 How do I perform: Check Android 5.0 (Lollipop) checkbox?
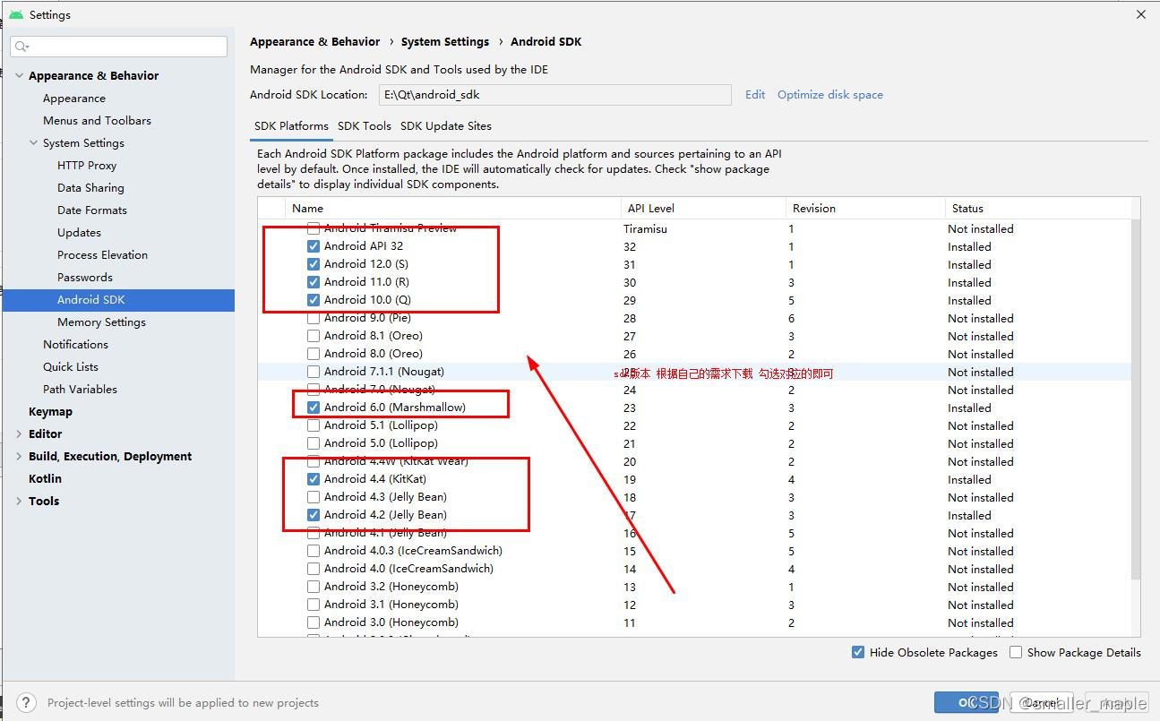click(x=314, y=443)
